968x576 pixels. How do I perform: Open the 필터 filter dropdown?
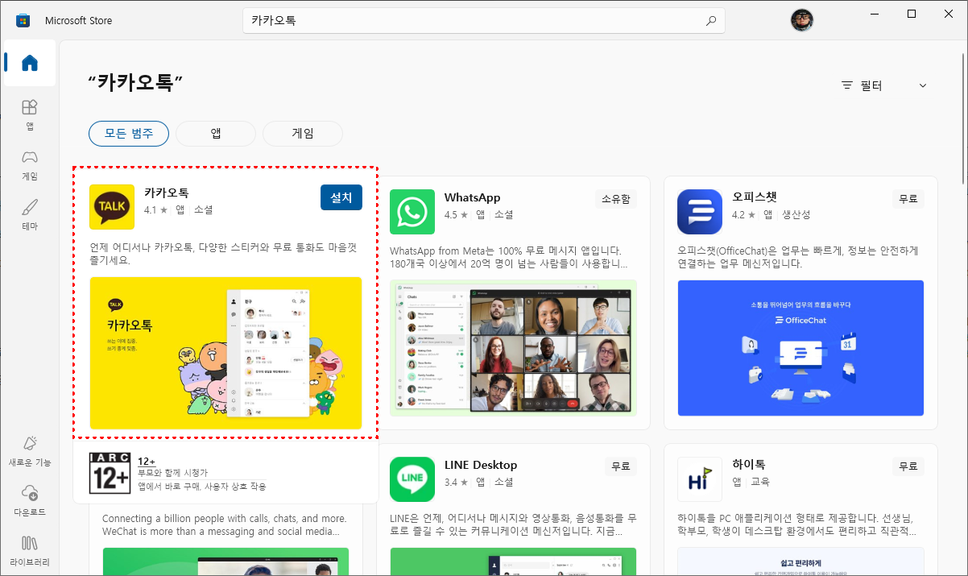[884, 85]
